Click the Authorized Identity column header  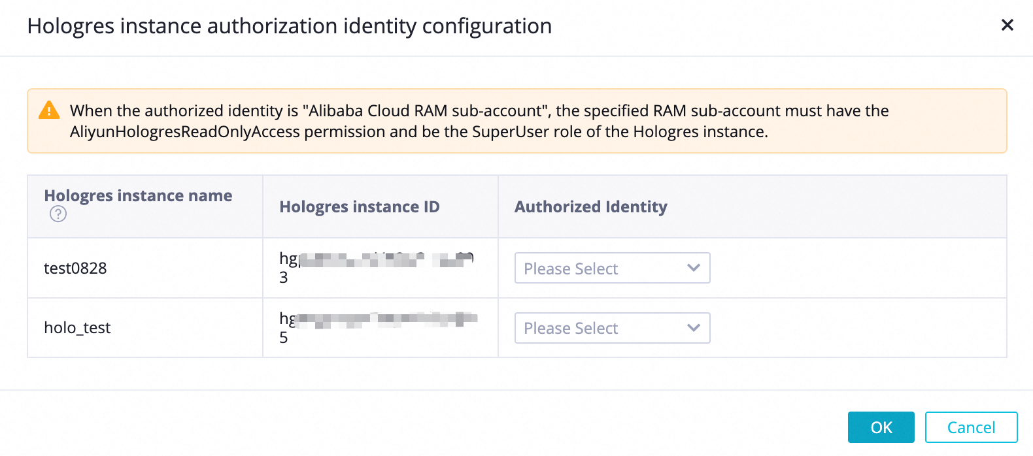coord(590,207)
